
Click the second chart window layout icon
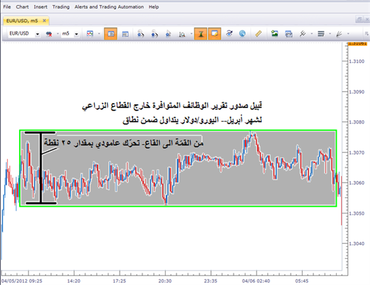[125, 34]
